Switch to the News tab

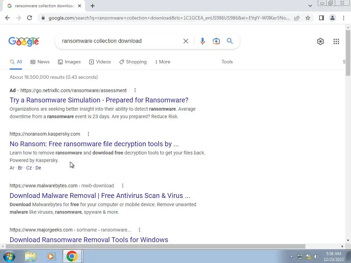point(40,62)
